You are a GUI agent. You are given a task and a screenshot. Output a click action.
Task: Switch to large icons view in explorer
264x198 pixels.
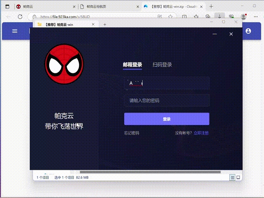pos(238,177)
